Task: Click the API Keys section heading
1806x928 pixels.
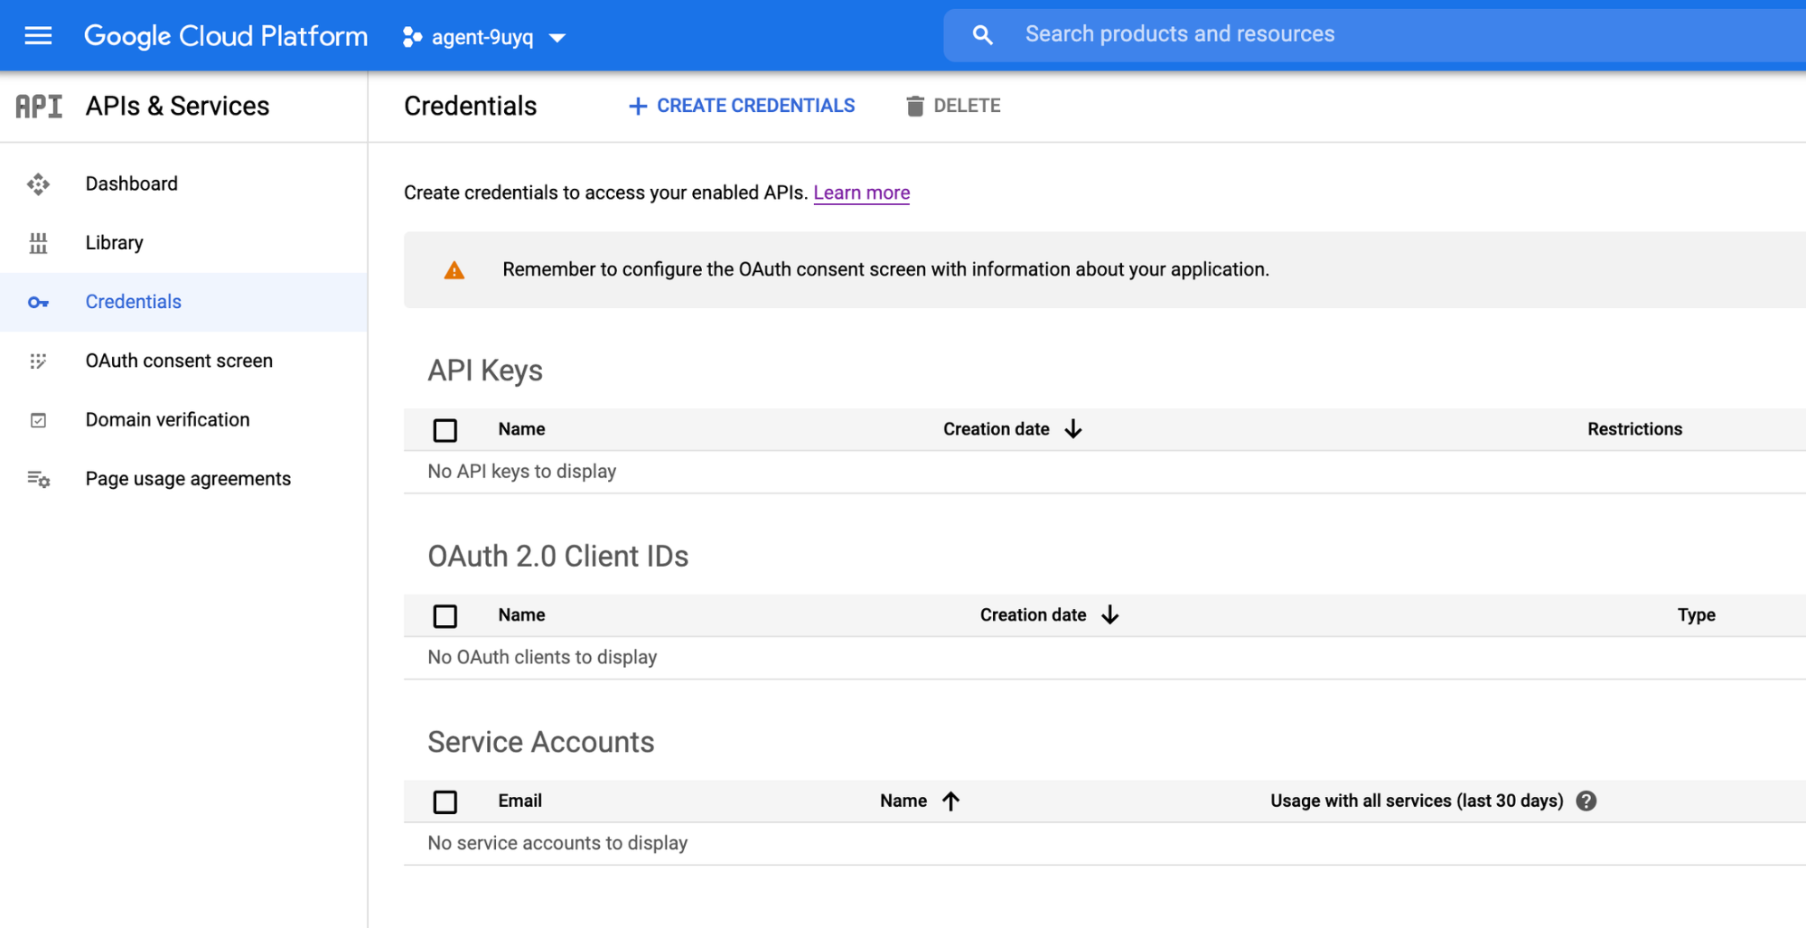Action: tap(485, 370)
